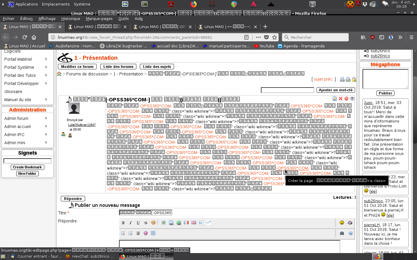Expand Portail des Tutos submenu

46,75
